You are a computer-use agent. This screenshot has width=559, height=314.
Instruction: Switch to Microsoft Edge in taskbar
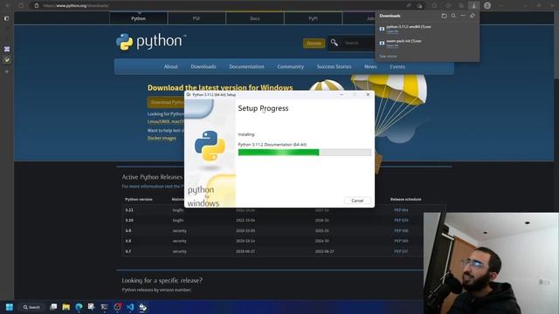pos(79,307)
